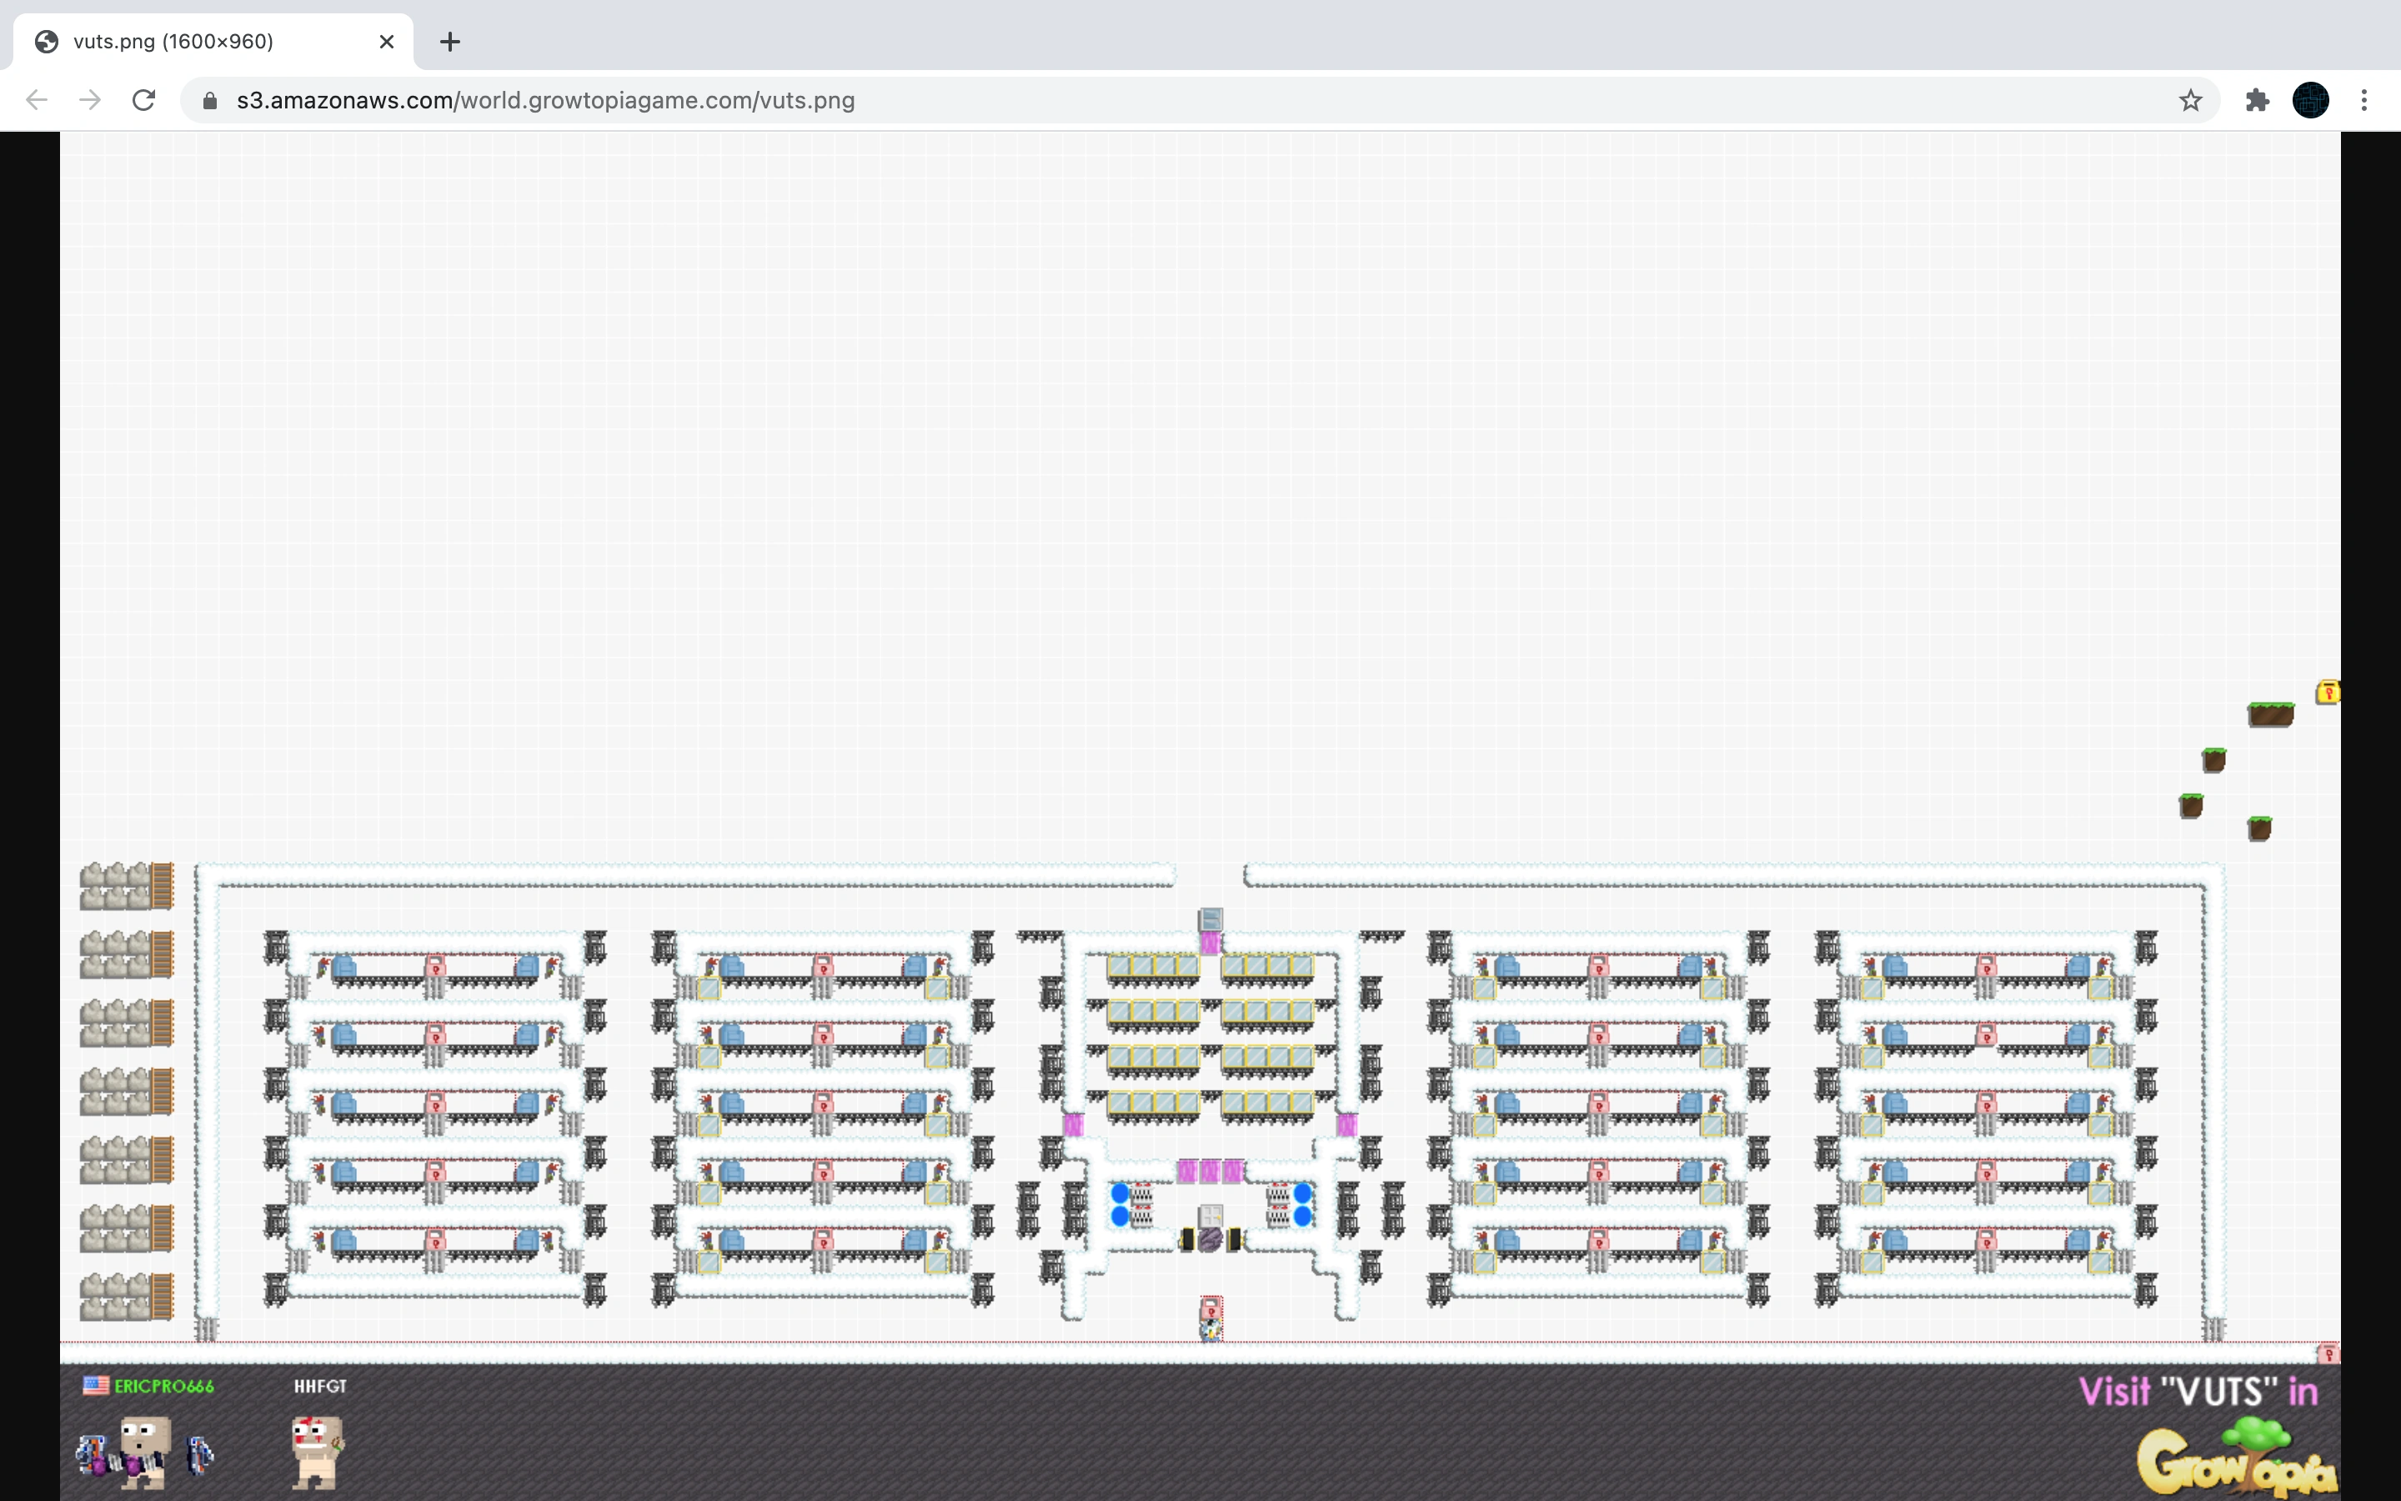The image size is (2401, 1501).
Task: Open a new tab with the plus button
Action: [449, 42]
